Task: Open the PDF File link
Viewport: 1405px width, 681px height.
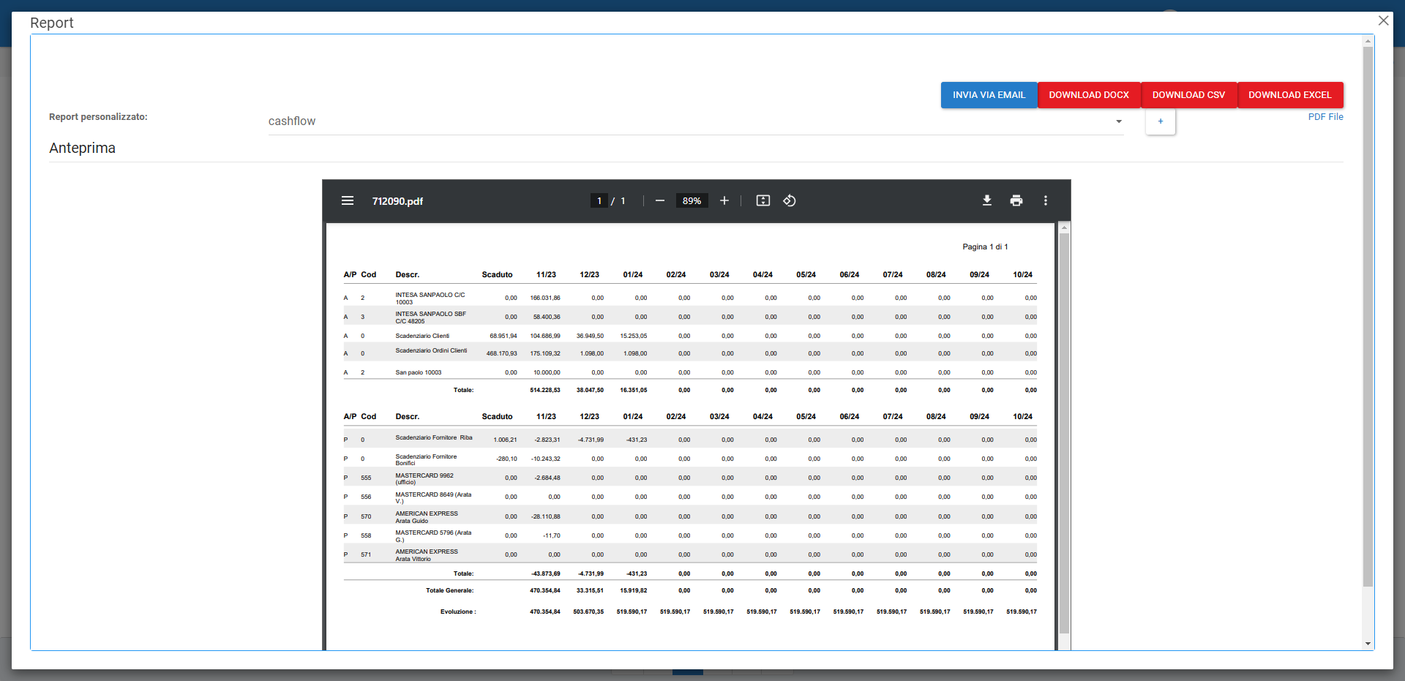Action: coord(1325,117)
